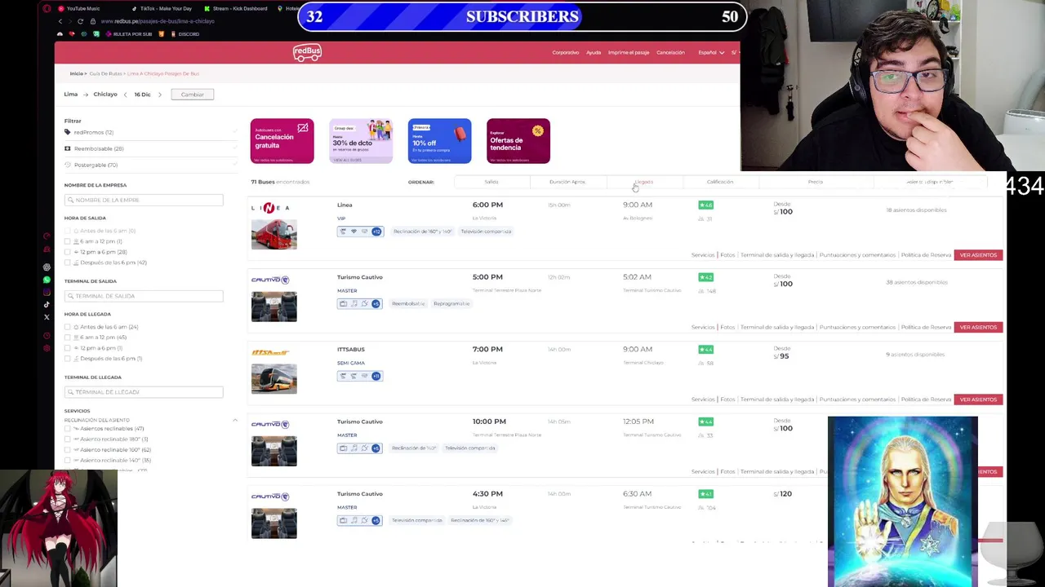Sort results by Salida

[x=491, y=182]
